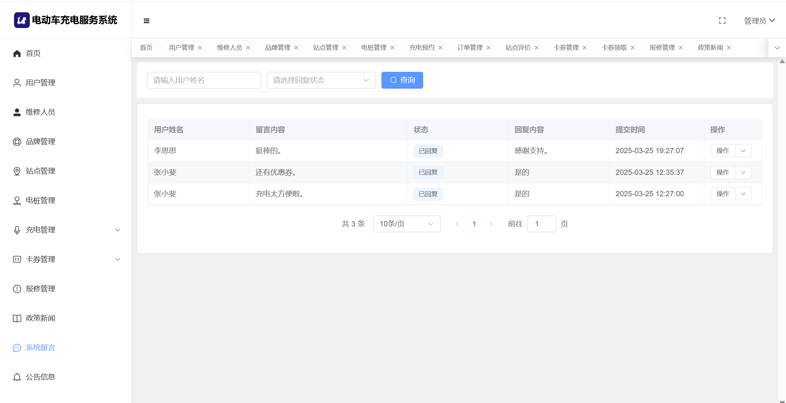Open the 10条/页 page size dropdown

click(x=407, y=224)
